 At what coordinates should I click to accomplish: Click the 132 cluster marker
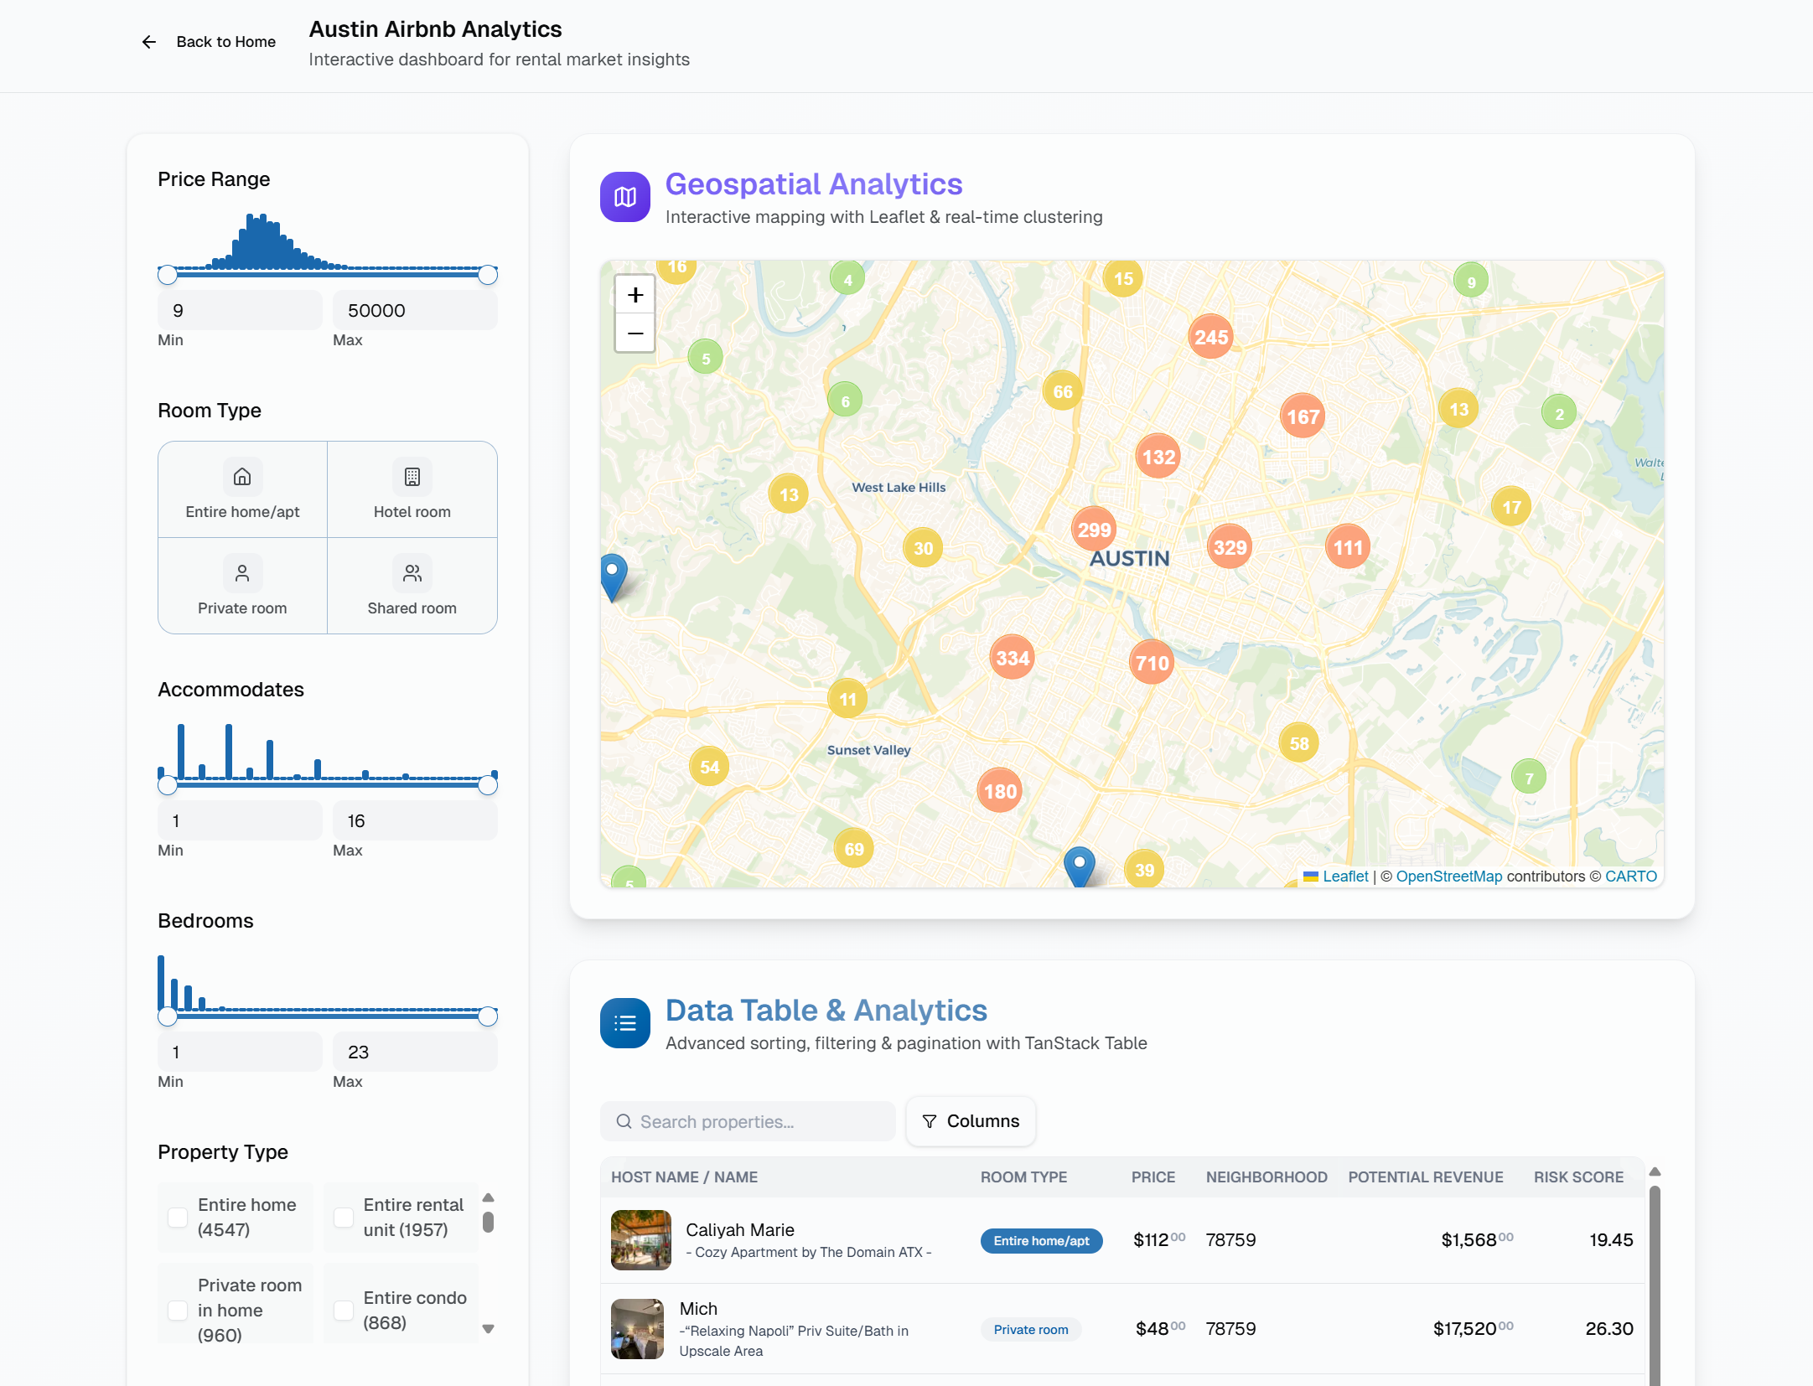coord(1158,457)
